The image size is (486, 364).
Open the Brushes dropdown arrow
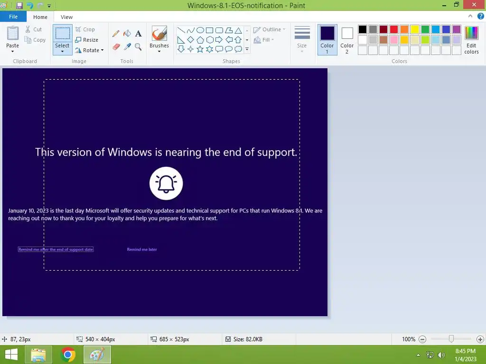coord(159,51)
